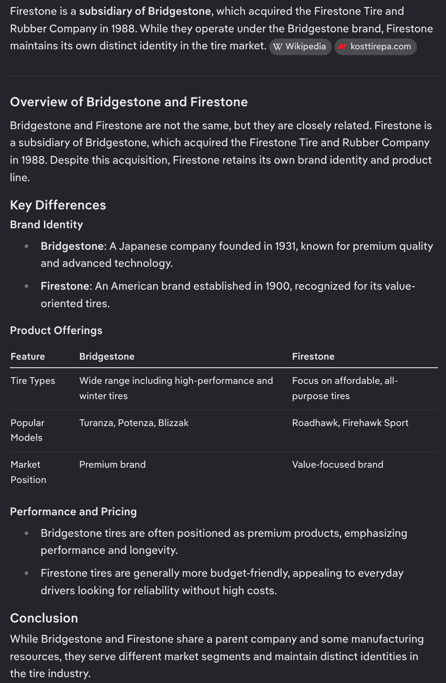This screenshot has width=446, height=683.
Task: Click the Overview of Bridgestone and Firestone heading
Action: tap(129, 102)
